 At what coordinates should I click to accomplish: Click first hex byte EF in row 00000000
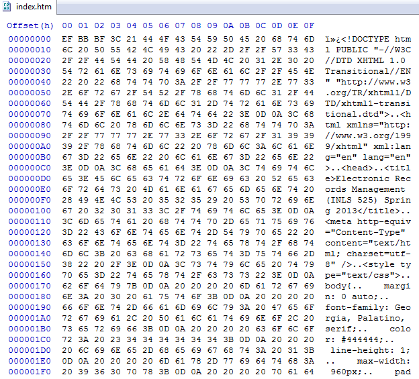(66, 40)
